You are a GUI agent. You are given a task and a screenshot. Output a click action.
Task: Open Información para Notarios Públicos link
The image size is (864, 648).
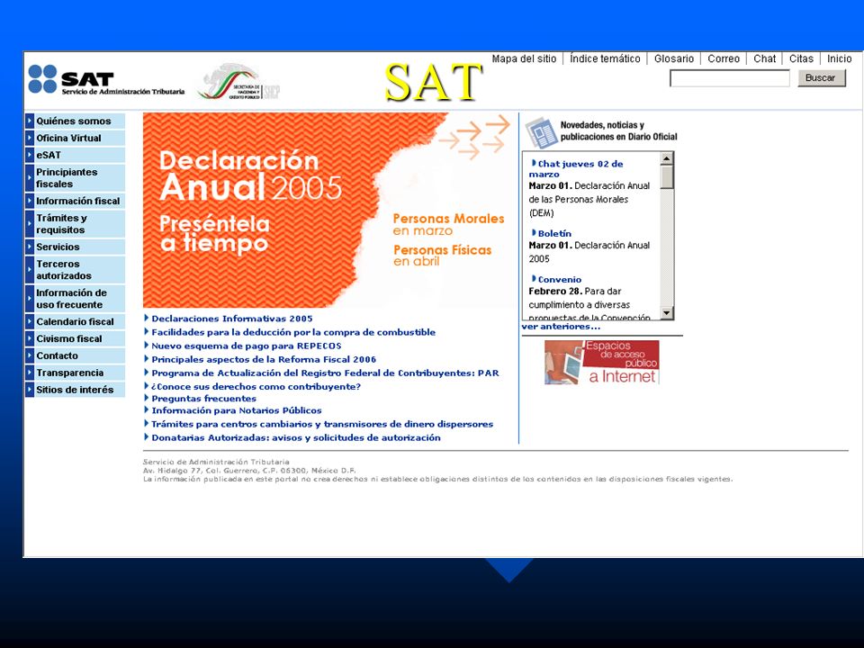coord(237,410)
